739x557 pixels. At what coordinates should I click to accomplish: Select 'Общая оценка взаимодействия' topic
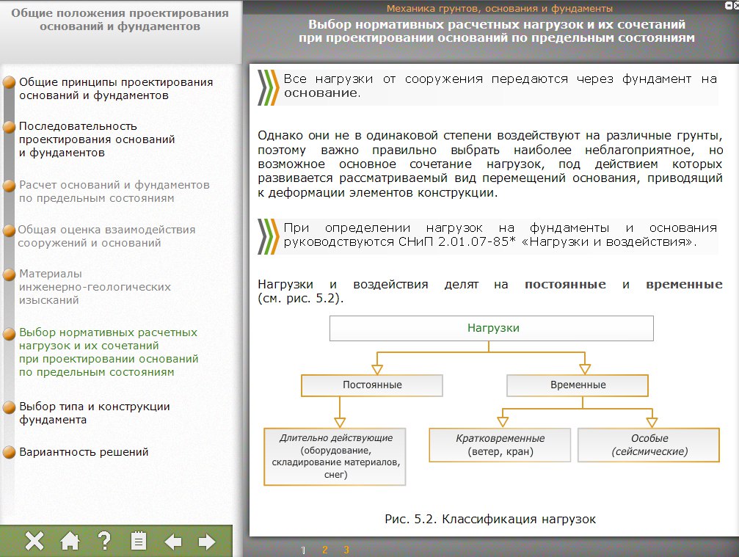click(x=106, y=236)
